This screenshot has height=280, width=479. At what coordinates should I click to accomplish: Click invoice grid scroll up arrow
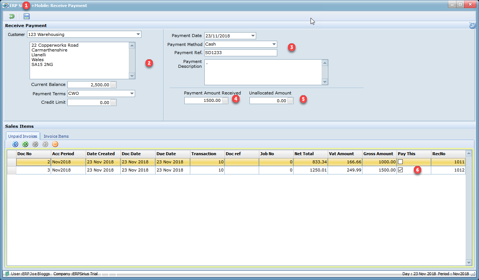[x=469, y=153]
